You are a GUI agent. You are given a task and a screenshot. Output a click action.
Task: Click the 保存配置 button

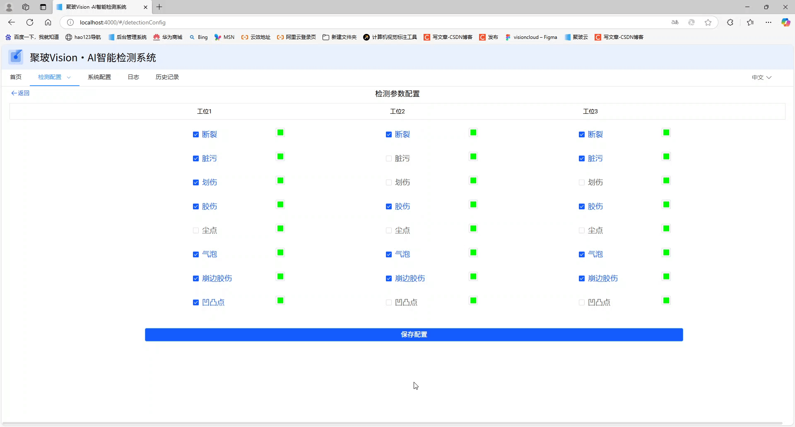coord(414,335)
